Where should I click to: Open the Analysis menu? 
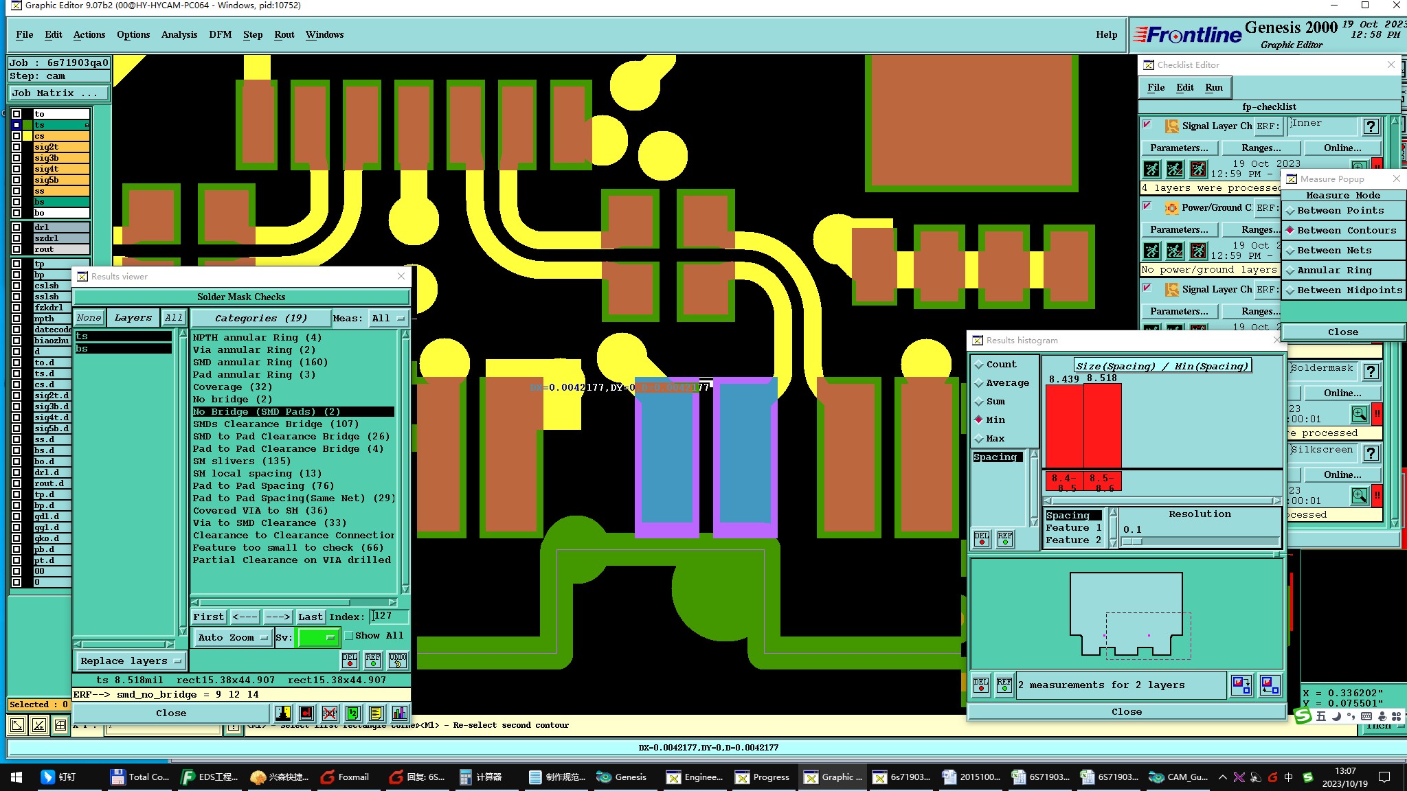tap(179, 35)
